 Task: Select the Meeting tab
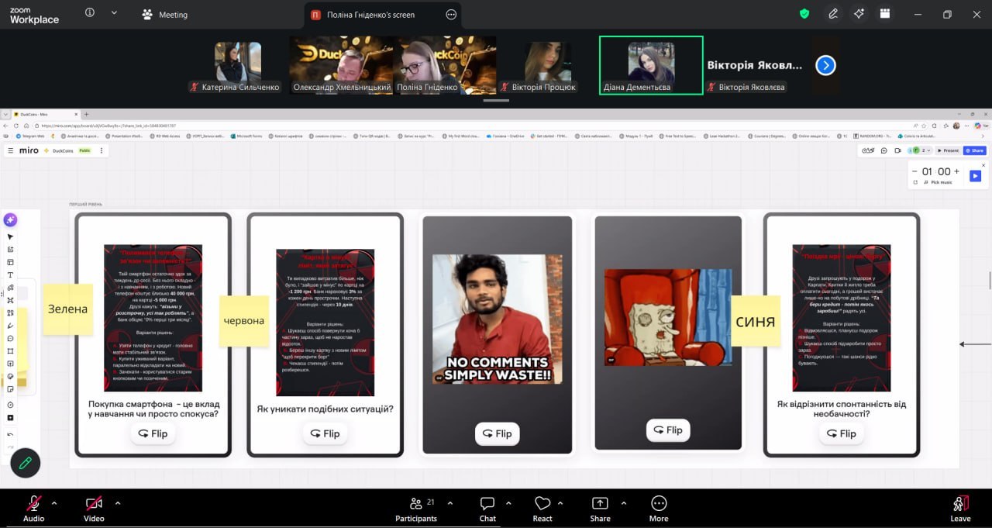(164, 15)
